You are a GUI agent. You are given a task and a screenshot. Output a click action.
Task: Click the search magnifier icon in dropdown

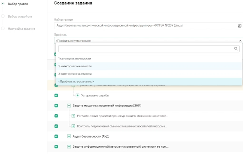[236, 48]
